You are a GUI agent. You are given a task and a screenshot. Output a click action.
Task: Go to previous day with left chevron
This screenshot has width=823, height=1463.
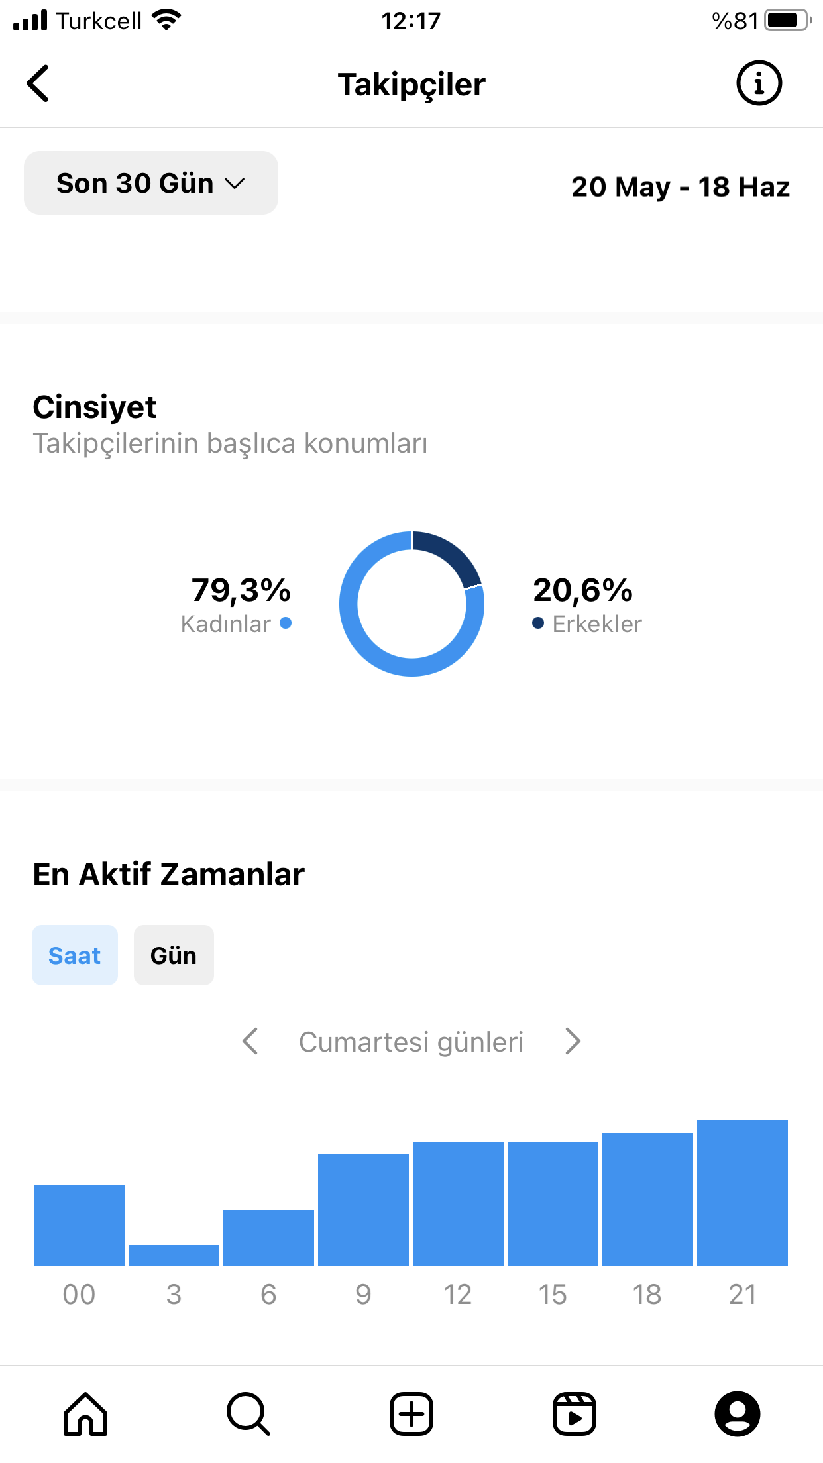[x=250, y=1042]
